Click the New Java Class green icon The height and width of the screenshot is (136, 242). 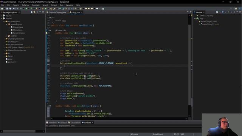point(46,9)
